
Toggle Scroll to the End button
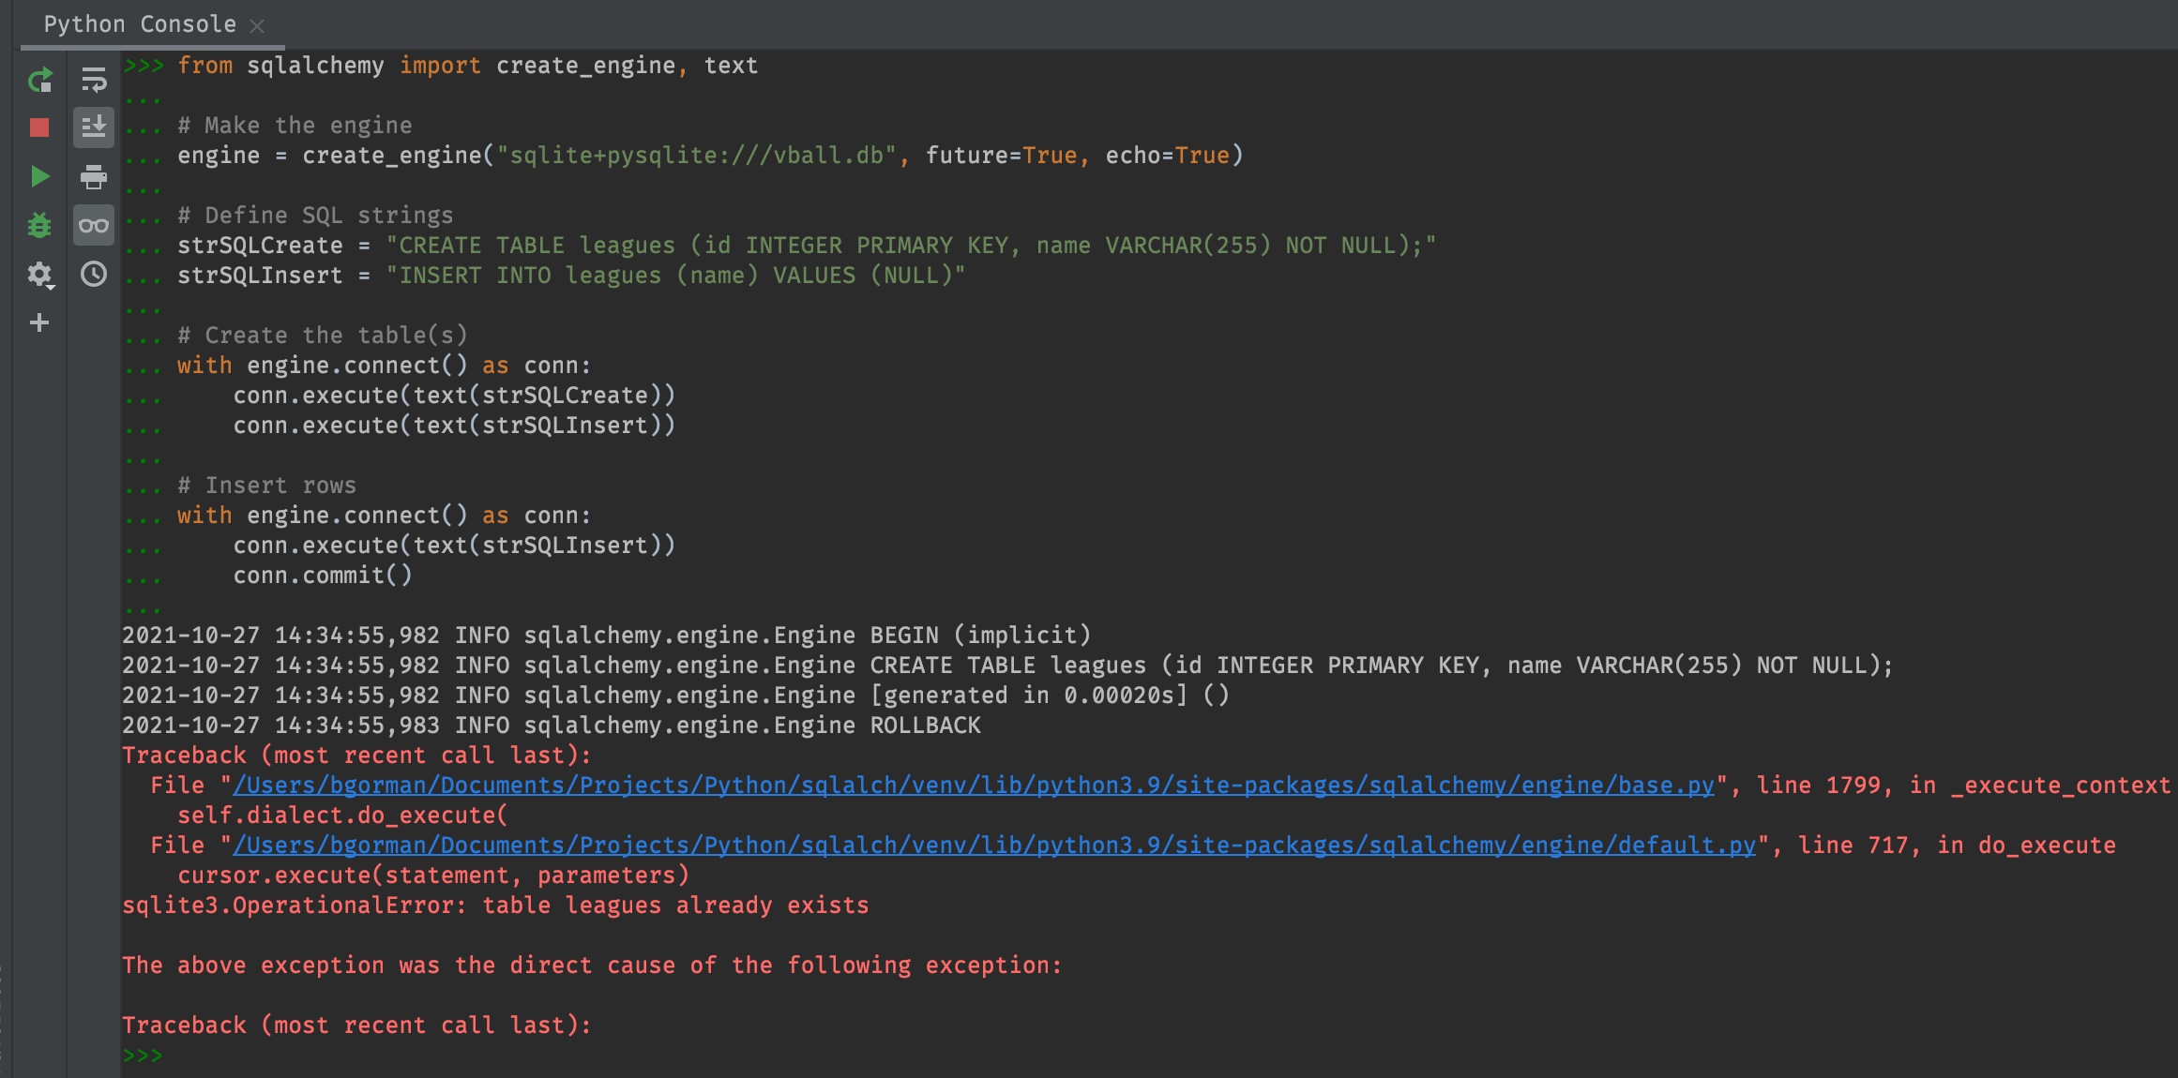coord(94,127)
